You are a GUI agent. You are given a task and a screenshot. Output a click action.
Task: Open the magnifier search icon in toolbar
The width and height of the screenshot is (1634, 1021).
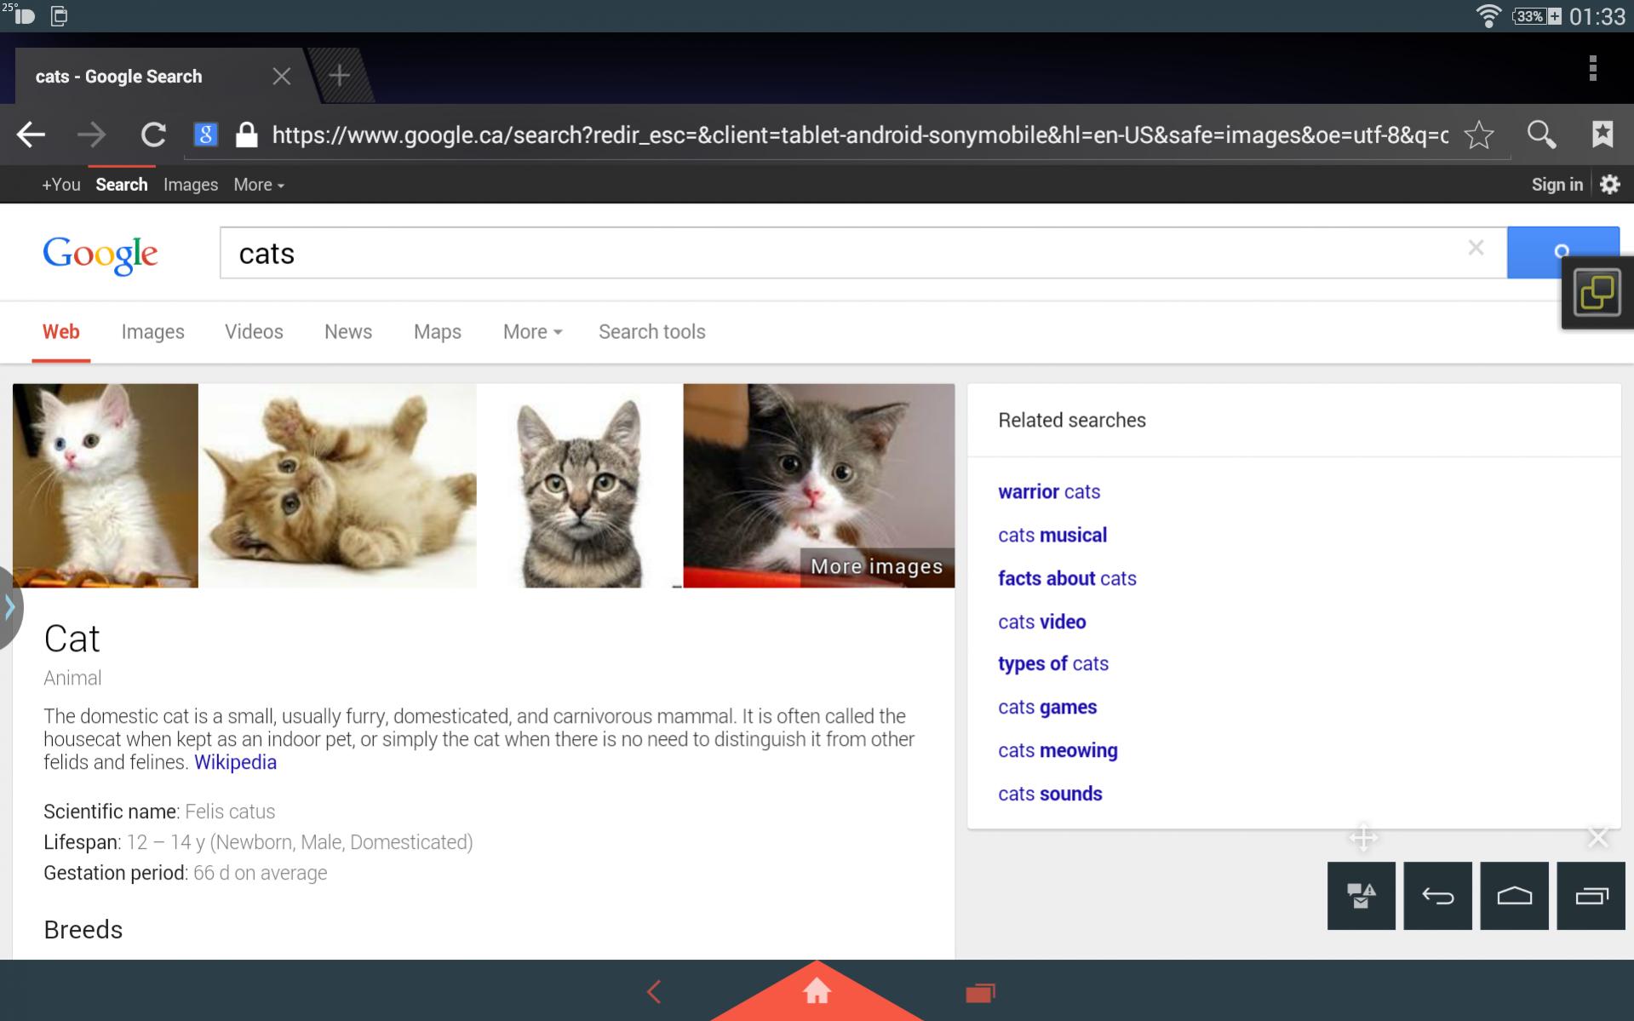[1541, 135]
